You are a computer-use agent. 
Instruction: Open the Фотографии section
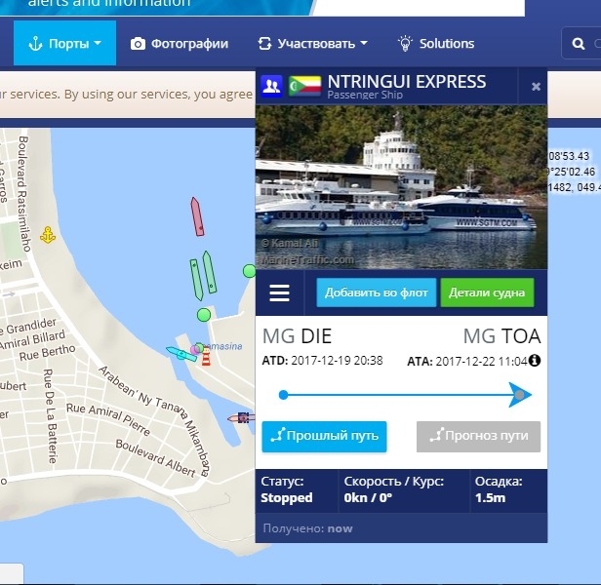tap(180, 43)
